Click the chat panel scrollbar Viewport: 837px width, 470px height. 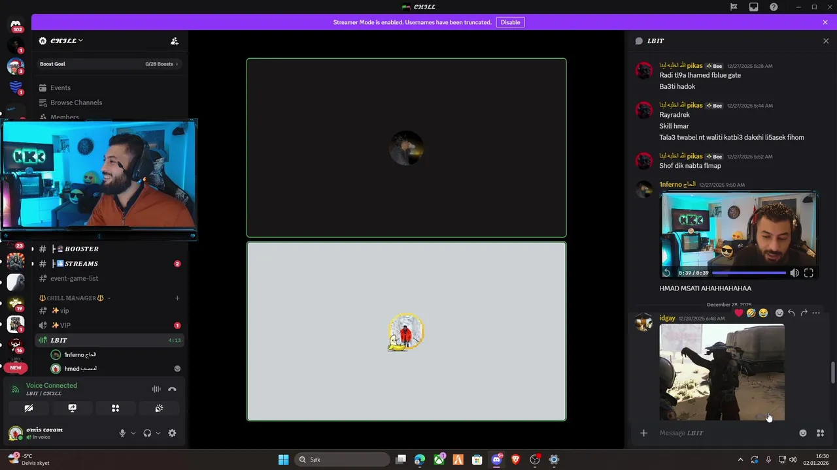pos(832,373)
